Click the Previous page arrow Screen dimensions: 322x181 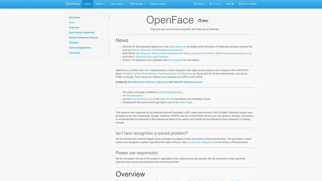pyautogui.click(x=215, y=4)
